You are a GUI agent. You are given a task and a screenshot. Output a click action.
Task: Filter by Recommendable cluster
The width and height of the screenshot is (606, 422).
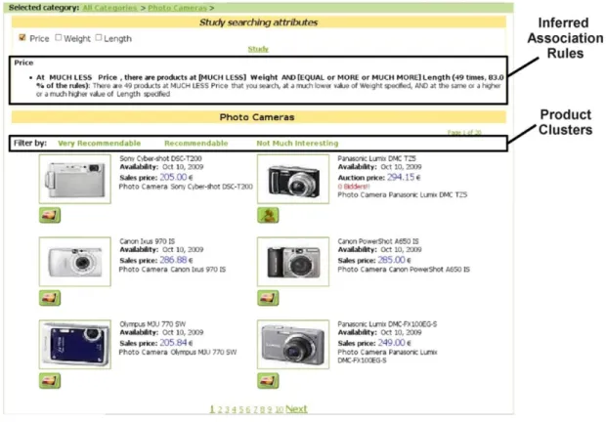195,144
